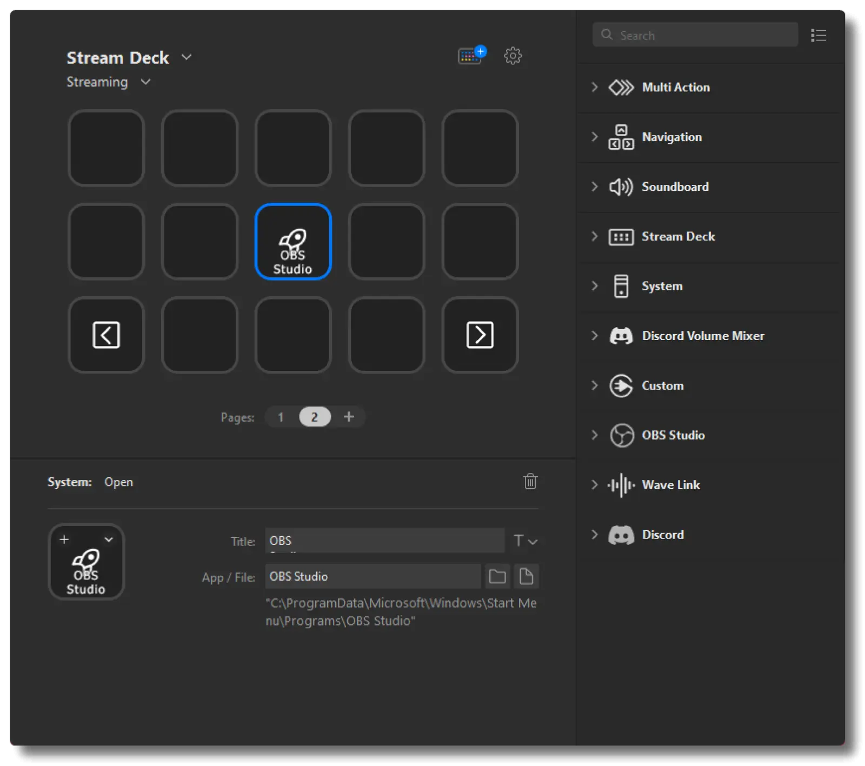865x766 pixels.
Task: Expand the System category
Action: [594, 286]
